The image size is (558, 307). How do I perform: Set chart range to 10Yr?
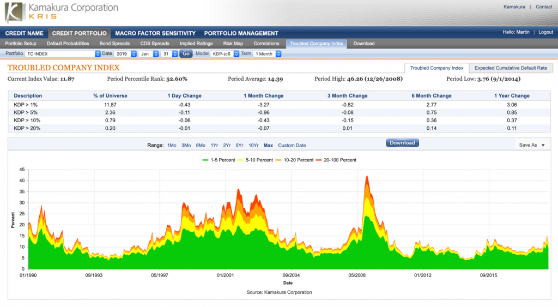pyautogui.click(x=253, y=145)
